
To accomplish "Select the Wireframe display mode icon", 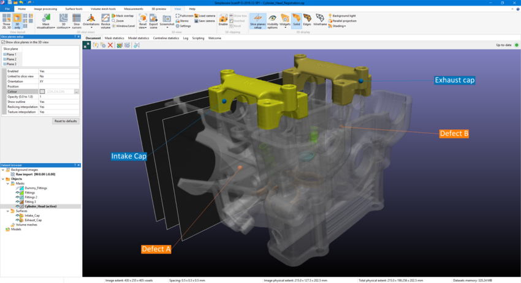I will click(320, 20).
